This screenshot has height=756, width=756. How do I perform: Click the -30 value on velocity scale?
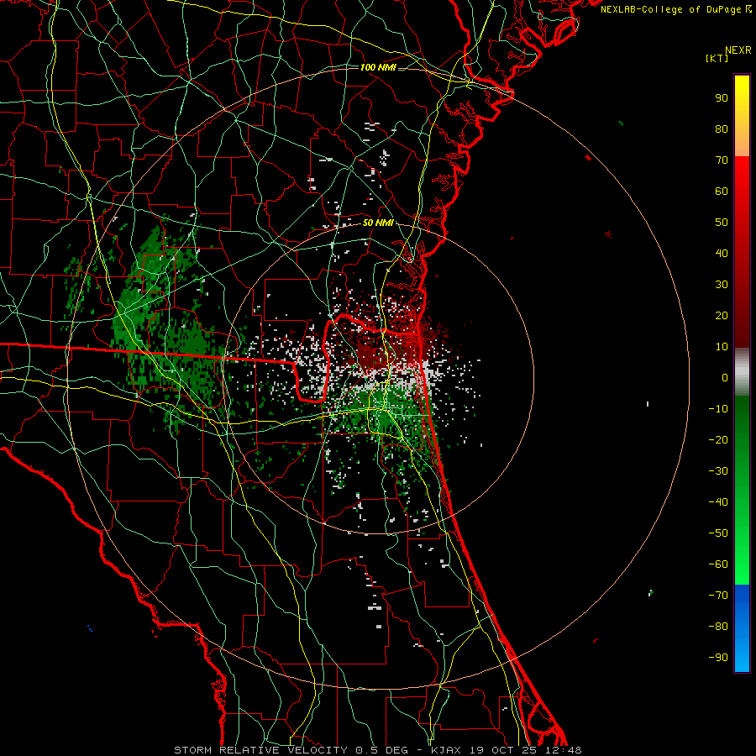[x=718, y=471]
